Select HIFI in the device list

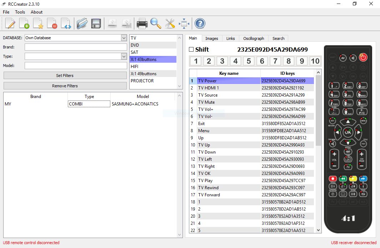153,67
